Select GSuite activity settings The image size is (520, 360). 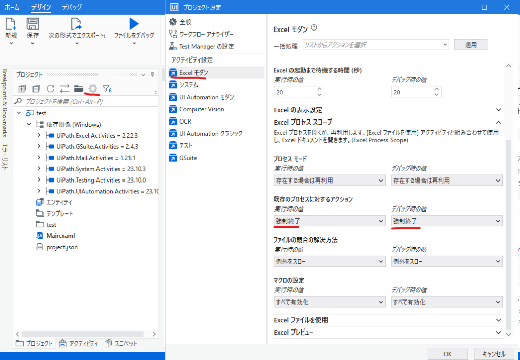click(216, 158)
